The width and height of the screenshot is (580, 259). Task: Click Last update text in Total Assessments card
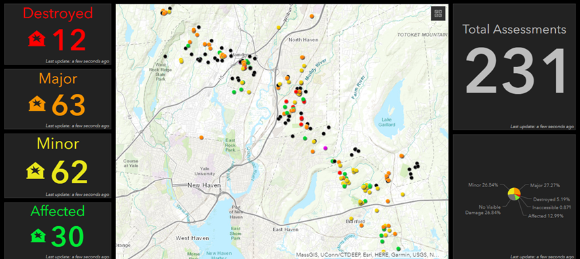tap(542, 127)
